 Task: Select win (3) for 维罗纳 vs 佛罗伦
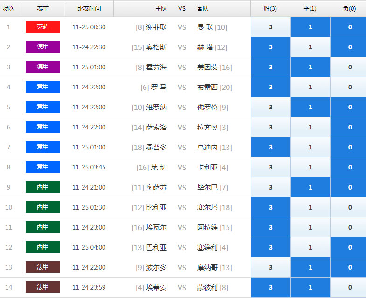pos(271,107)
